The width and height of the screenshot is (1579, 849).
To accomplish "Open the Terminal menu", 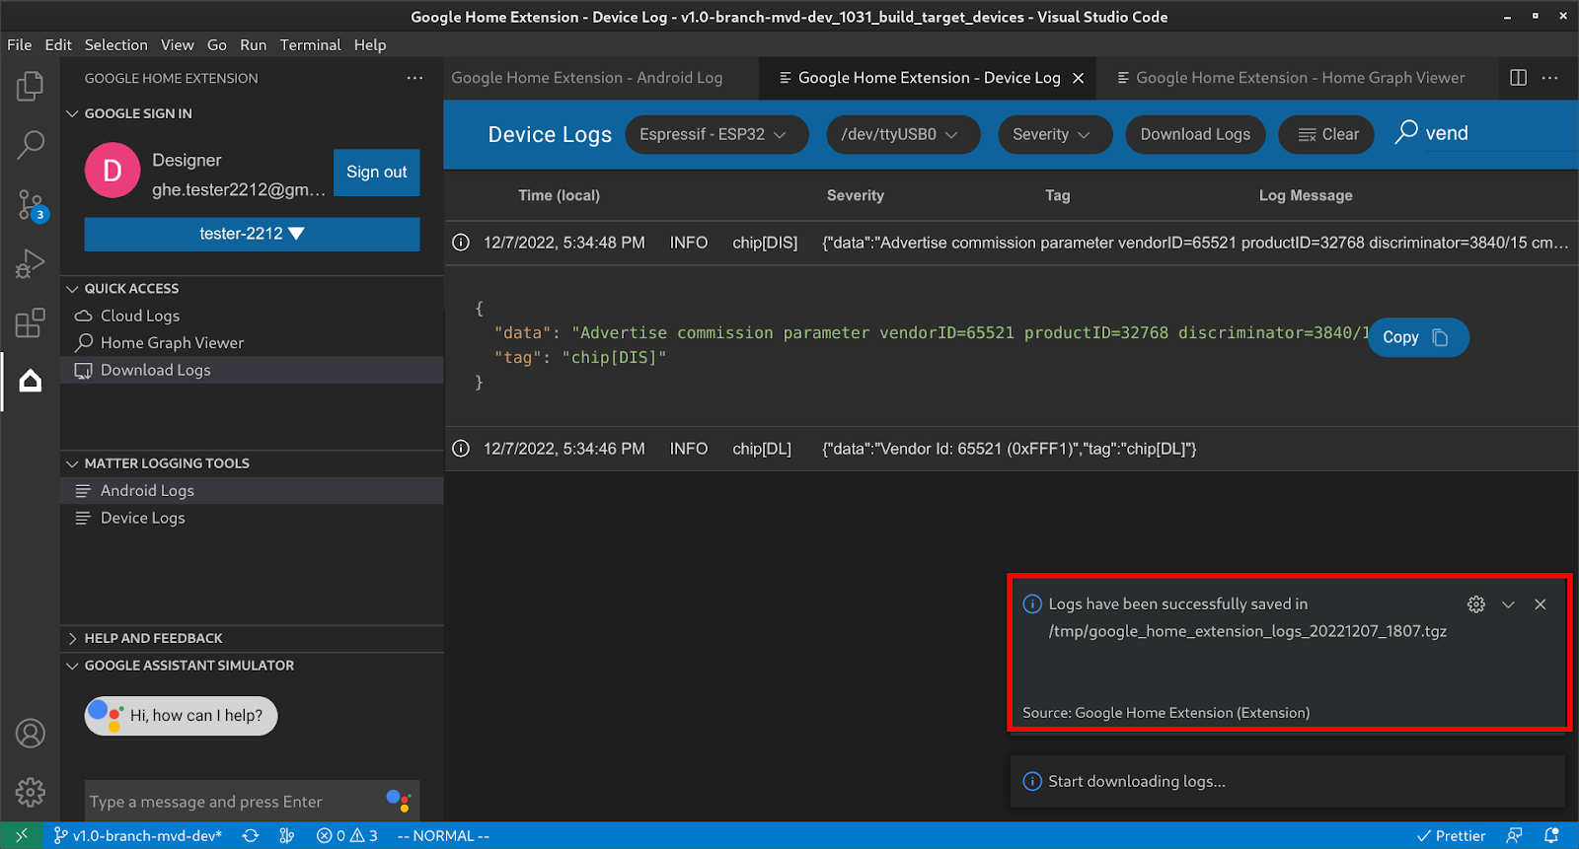I will click(x=310, y=45).
